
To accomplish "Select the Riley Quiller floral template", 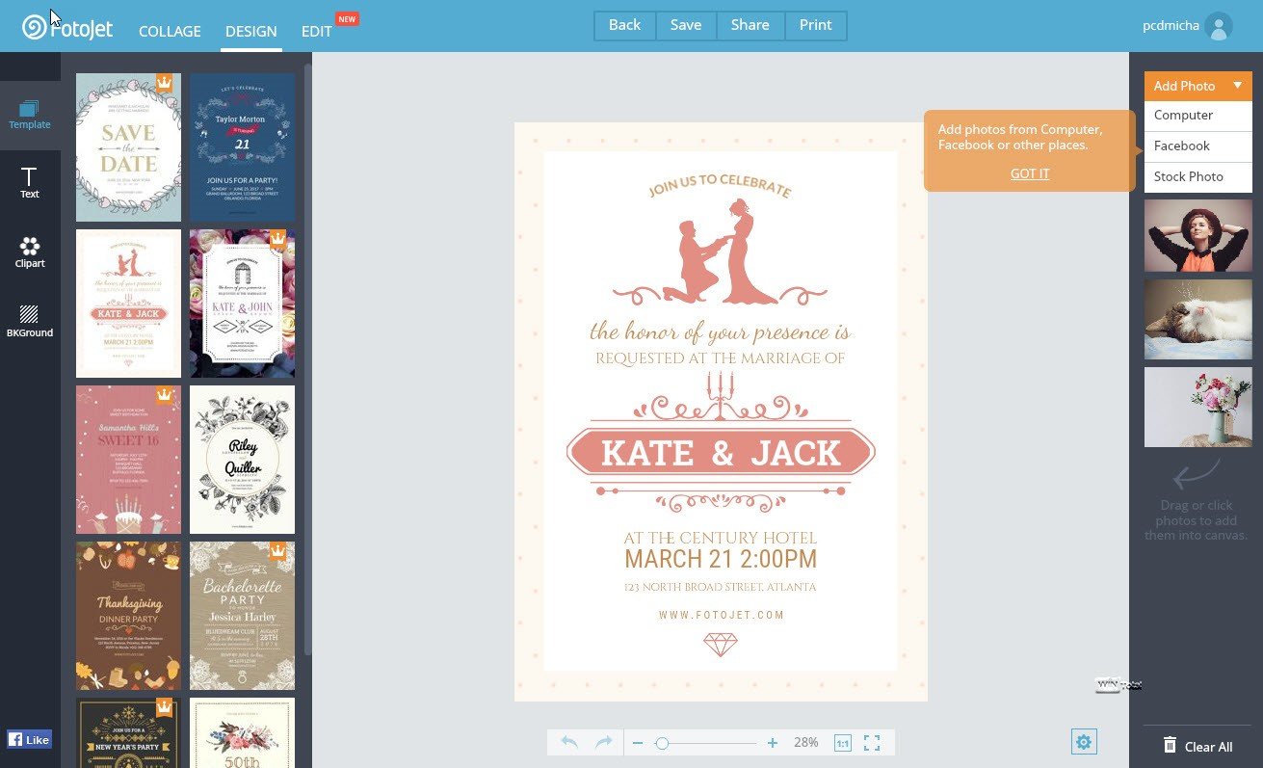I will pos(242,460).
